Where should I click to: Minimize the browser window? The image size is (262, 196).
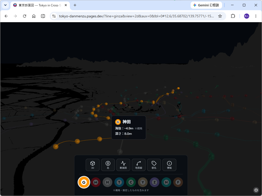[x=232, y=5]
